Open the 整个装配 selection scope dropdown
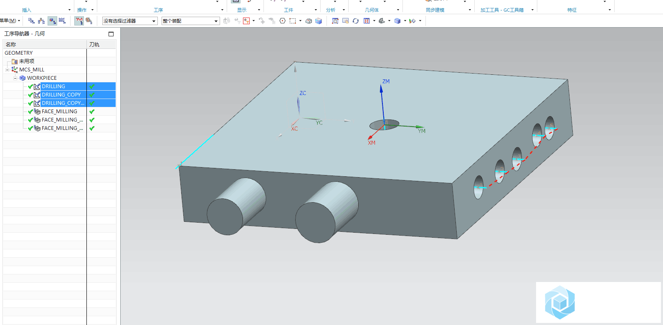The width and height of the screenshot is (663, 325). point(190,21)
